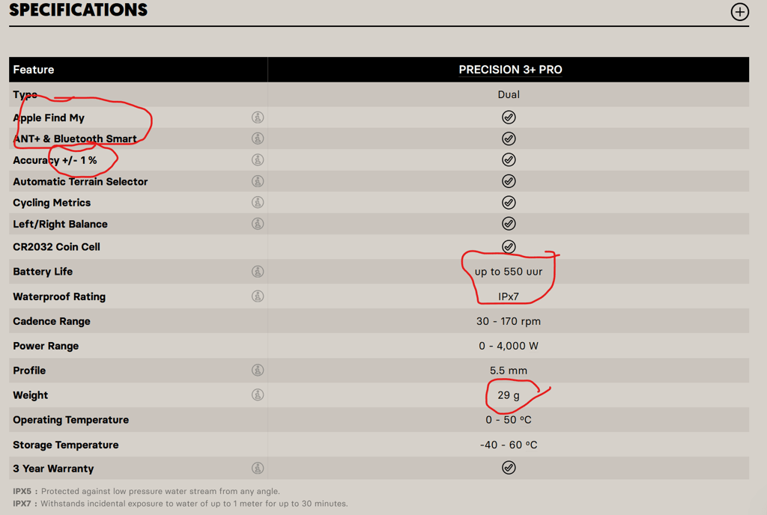Image resolution: width=767 pixels, height=515 pixels.
Task: Open the ANT+ & Bluetooth Smart info tooltip
Action: click(x=258, y=138)
